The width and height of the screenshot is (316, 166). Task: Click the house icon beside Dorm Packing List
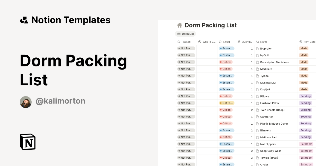click(180, 25)
